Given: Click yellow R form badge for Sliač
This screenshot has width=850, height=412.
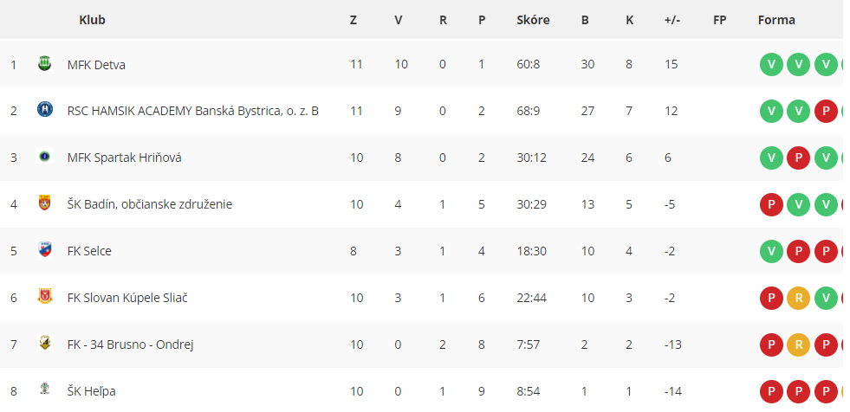Looking at the screenshot, I should (799, 298).
